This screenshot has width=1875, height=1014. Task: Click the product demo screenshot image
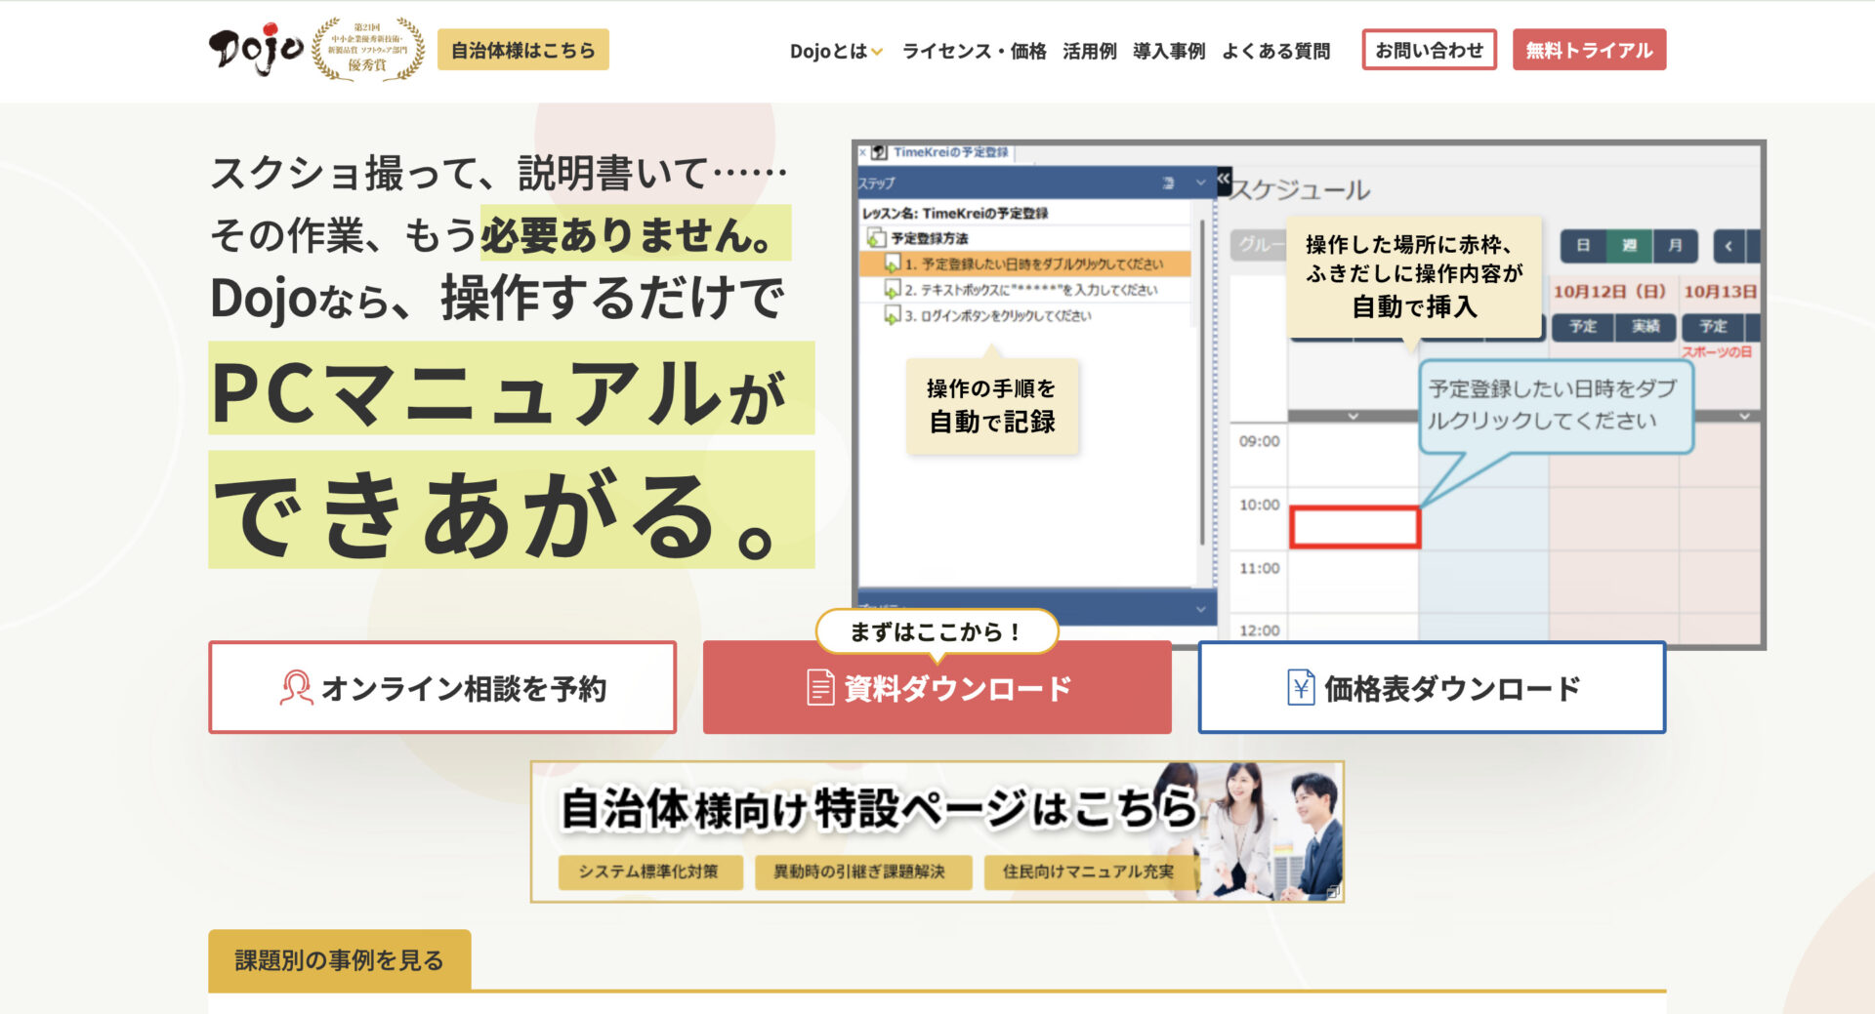[1309, 394]
